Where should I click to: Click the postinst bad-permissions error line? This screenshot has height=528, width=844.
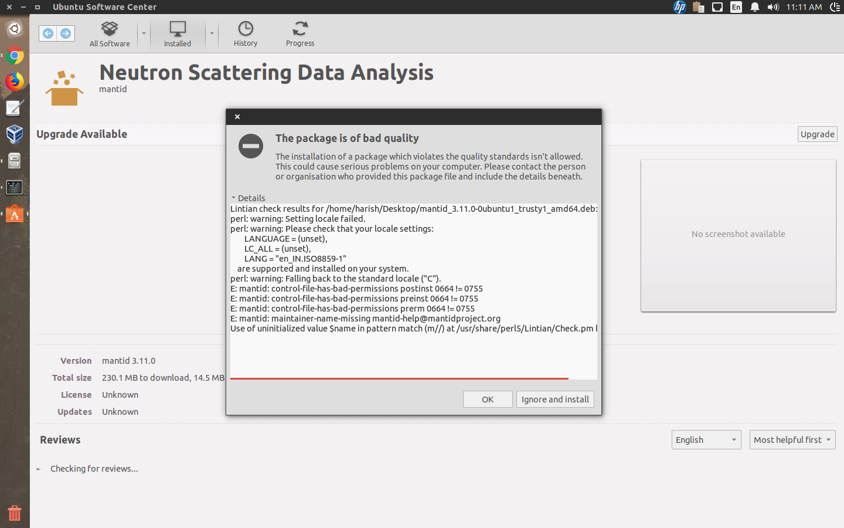356,289
